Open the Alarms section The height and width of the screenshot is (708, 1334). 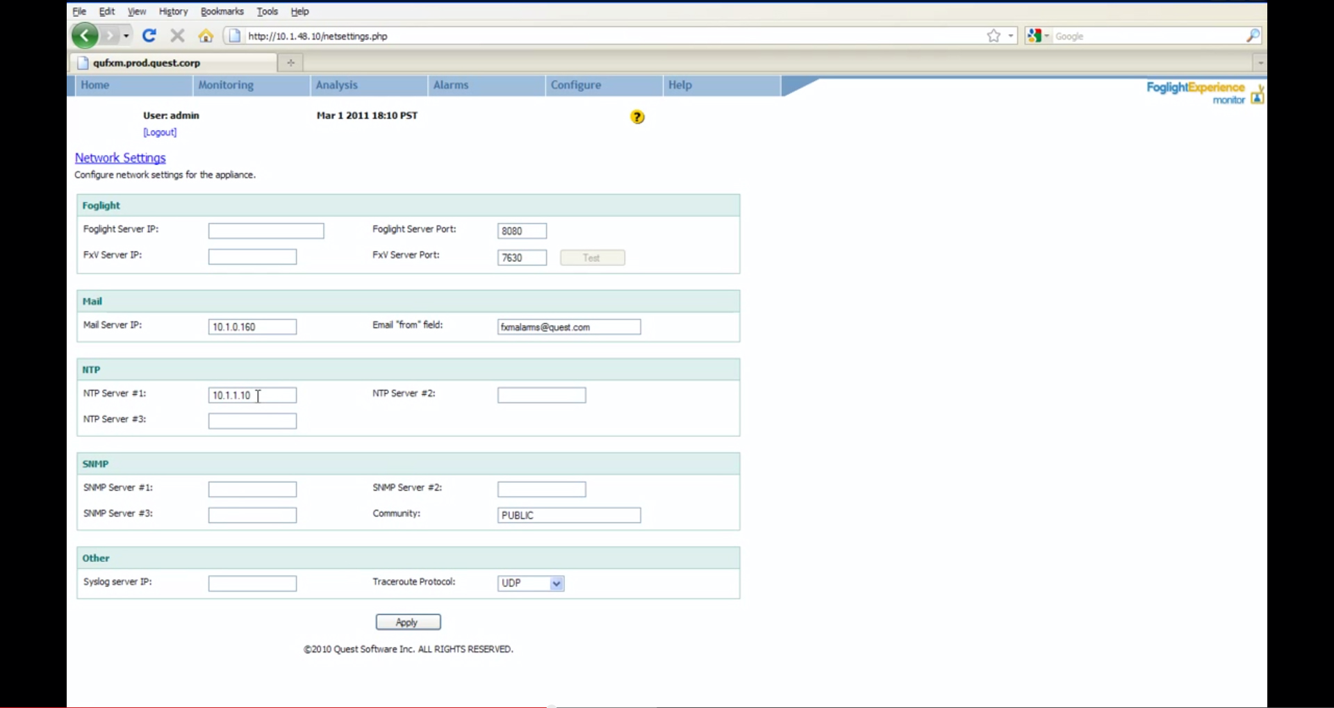point(450,85)
